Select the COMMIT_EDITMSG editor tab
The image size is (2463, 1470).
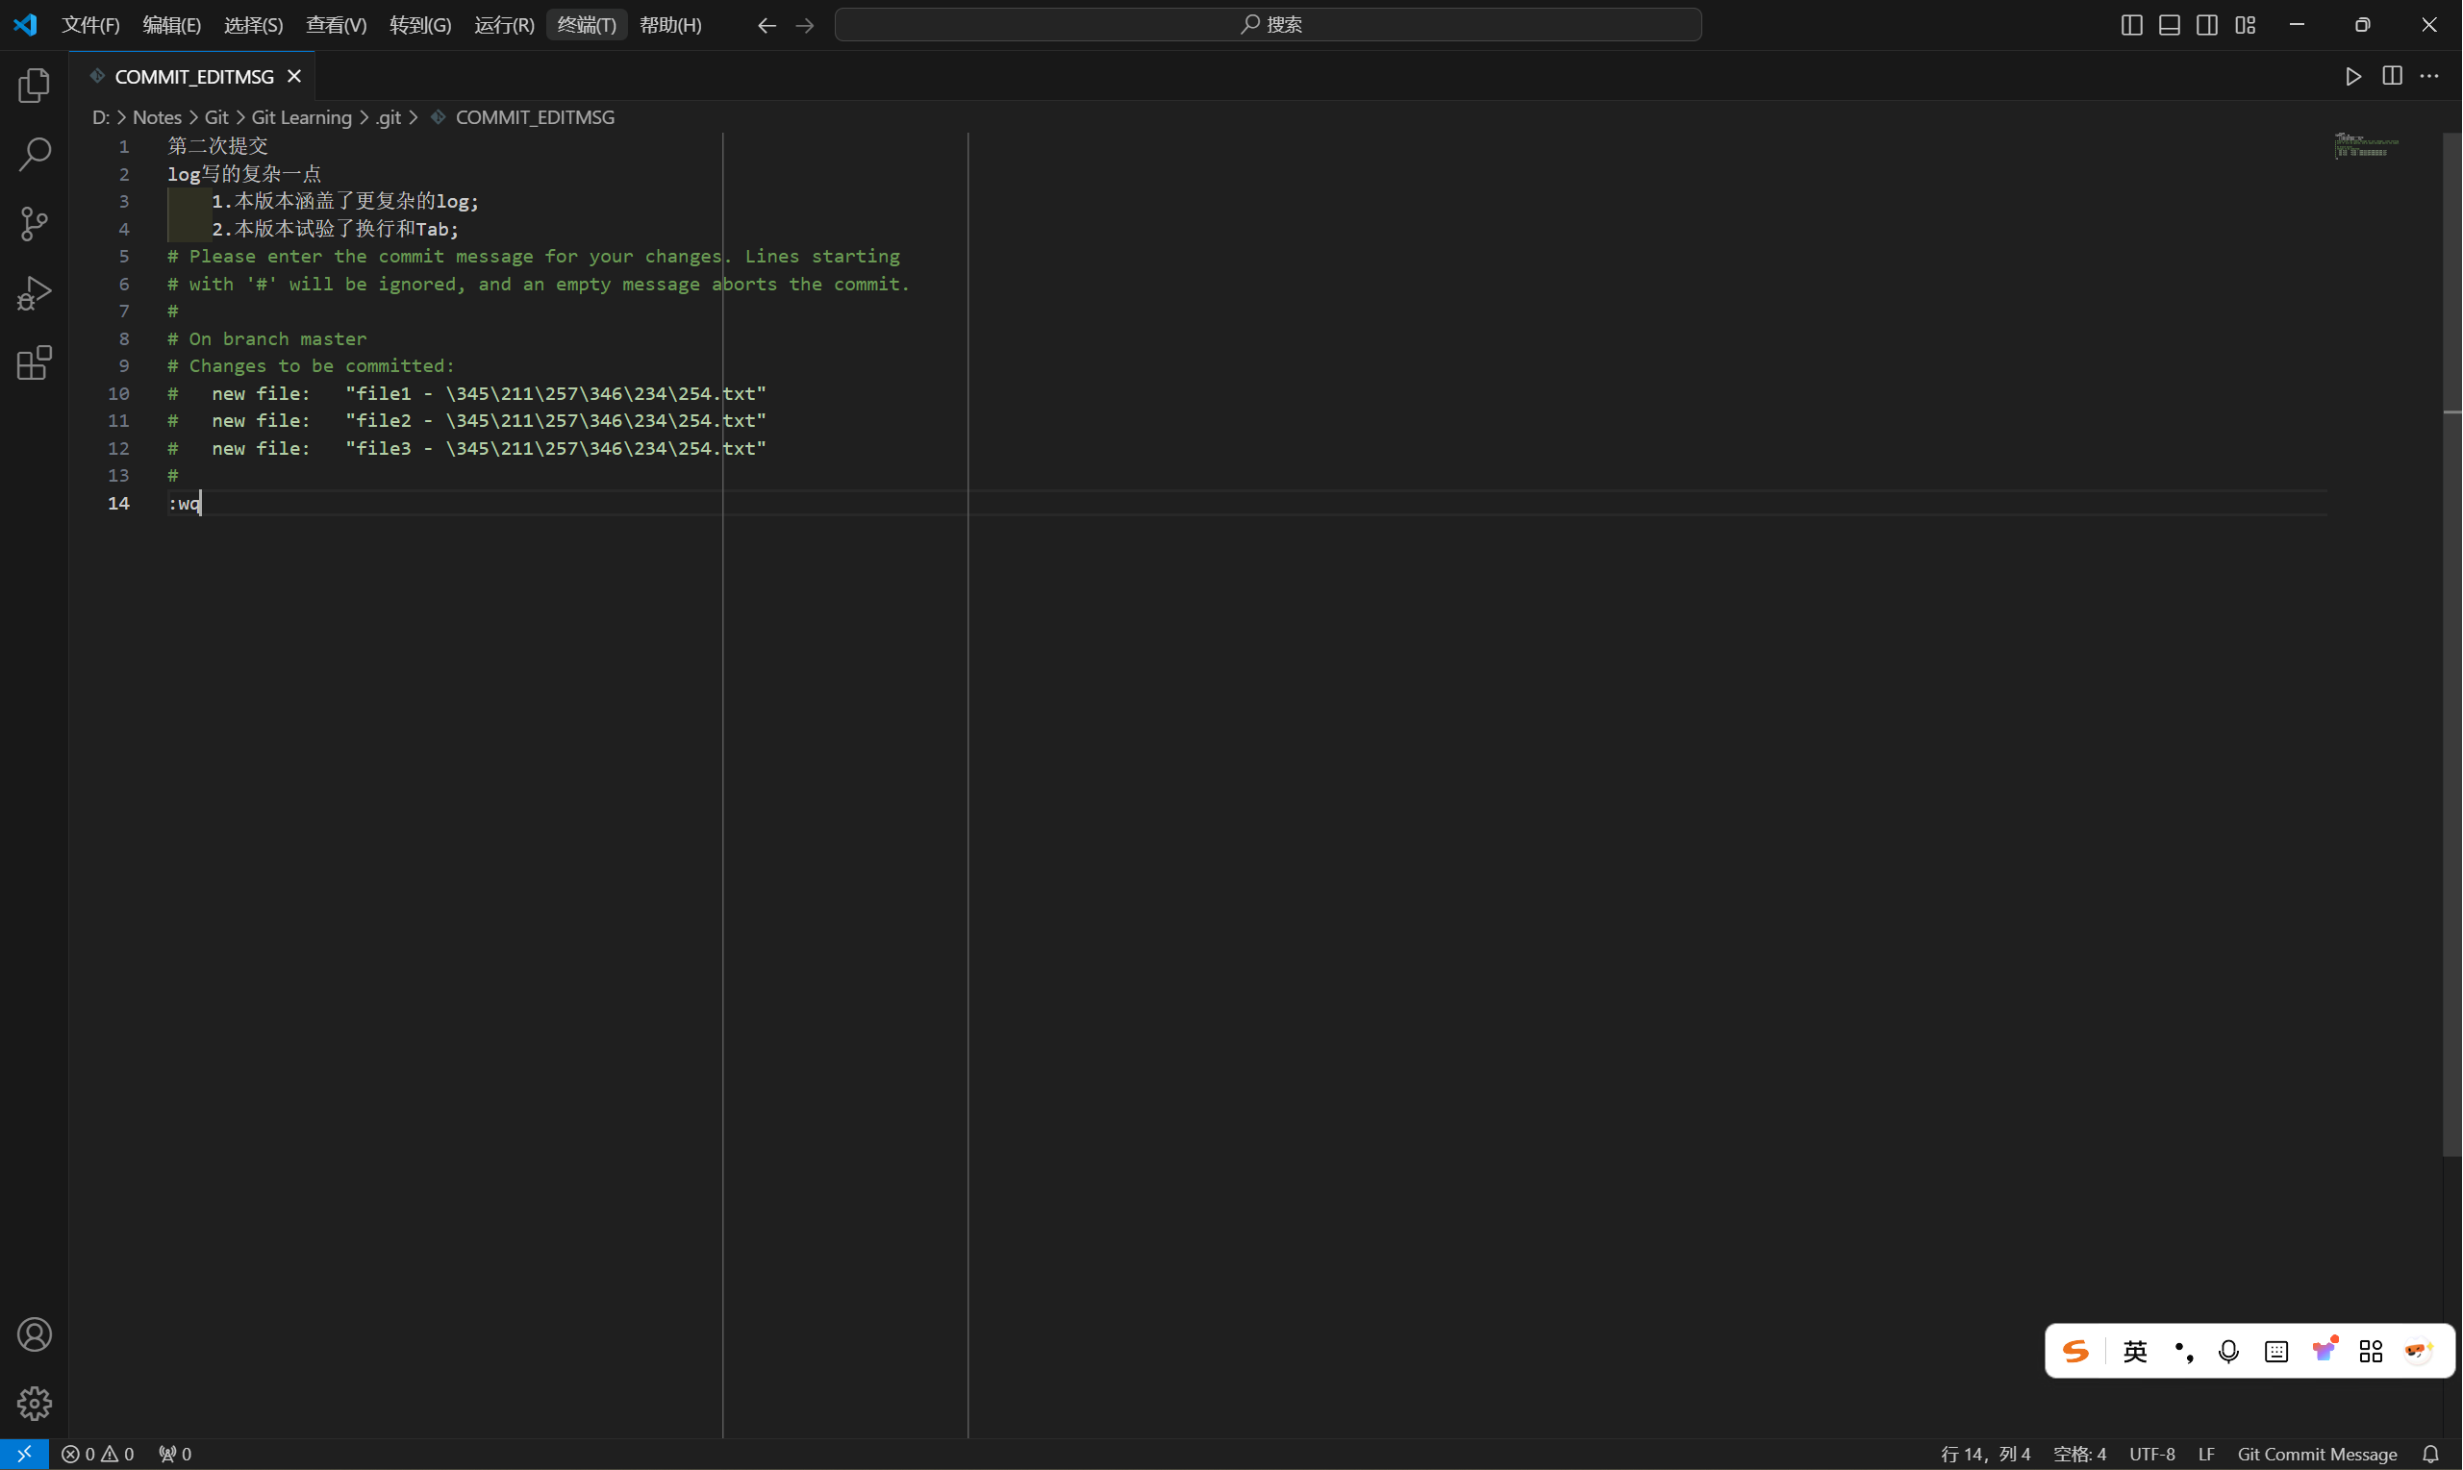point(193,76)
